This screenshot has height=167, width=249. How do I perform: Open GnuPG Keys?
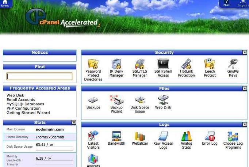click(233, 68)
